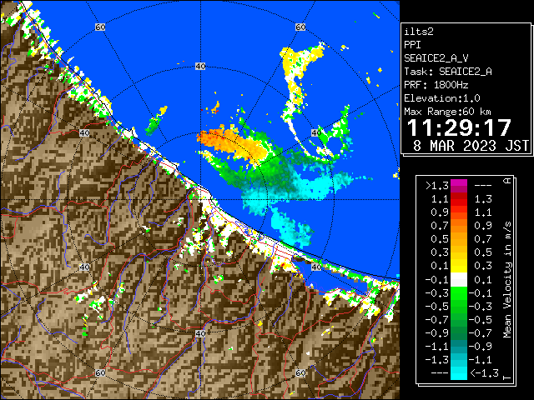The width and height of the screenshot is (534, 400).
Task: Click the red band of the velocity color bar
Action: [x=459, y=199]
